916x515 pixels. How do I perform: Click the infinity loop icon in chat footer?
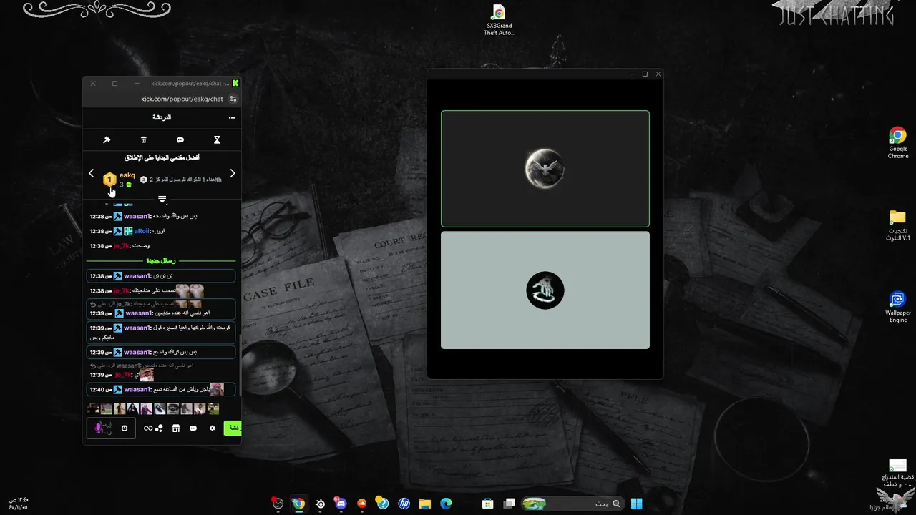click(x=148, y=428)
